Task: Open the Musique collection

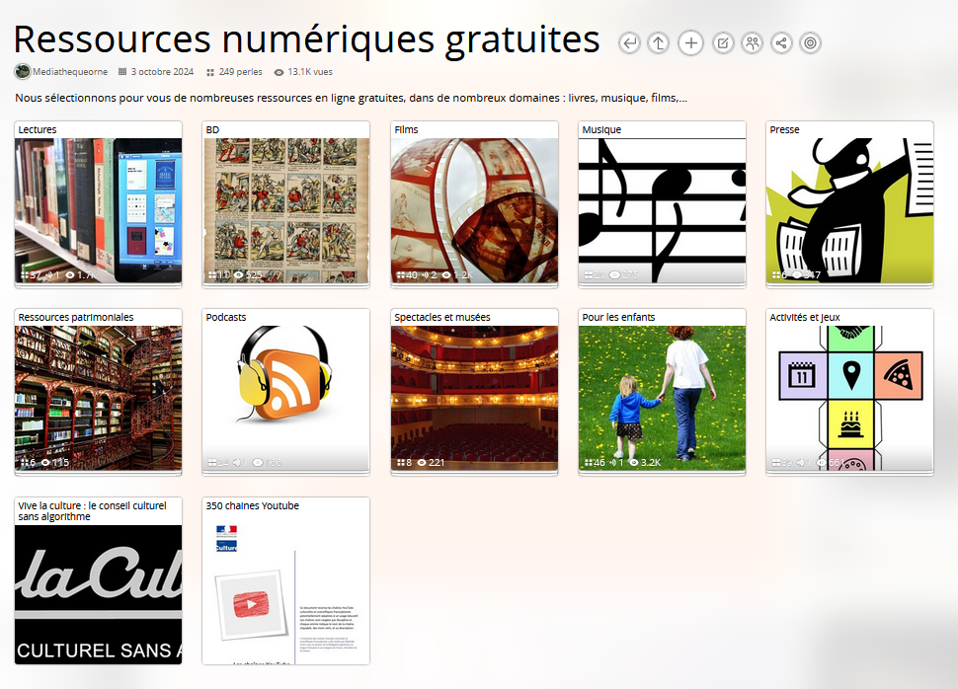Action: click(x=661, y=202)
